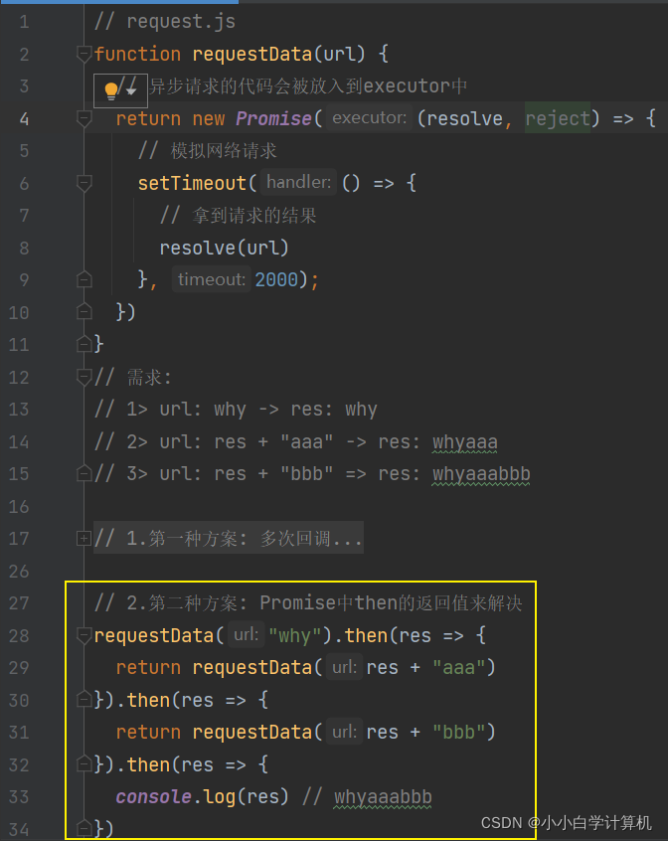668x841 pixels.
Task: Click line number 26 in the gutter
Action: point(19,572)
